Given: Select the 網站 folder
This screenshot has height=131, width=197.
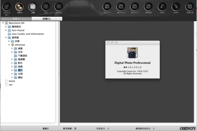Looking at the screenshot, I should [x=20, y=78].
